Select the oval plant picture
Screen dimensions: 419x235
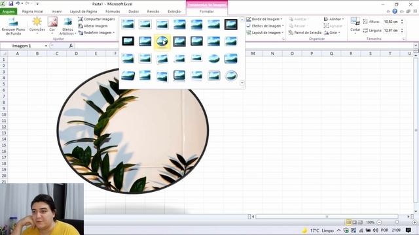tap(133, 131)
